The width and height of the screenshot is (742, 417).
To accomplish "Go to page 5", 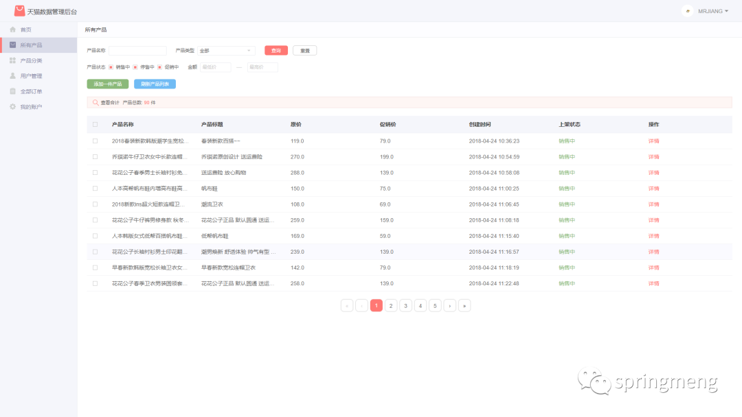I will click(x=435, y=305).
